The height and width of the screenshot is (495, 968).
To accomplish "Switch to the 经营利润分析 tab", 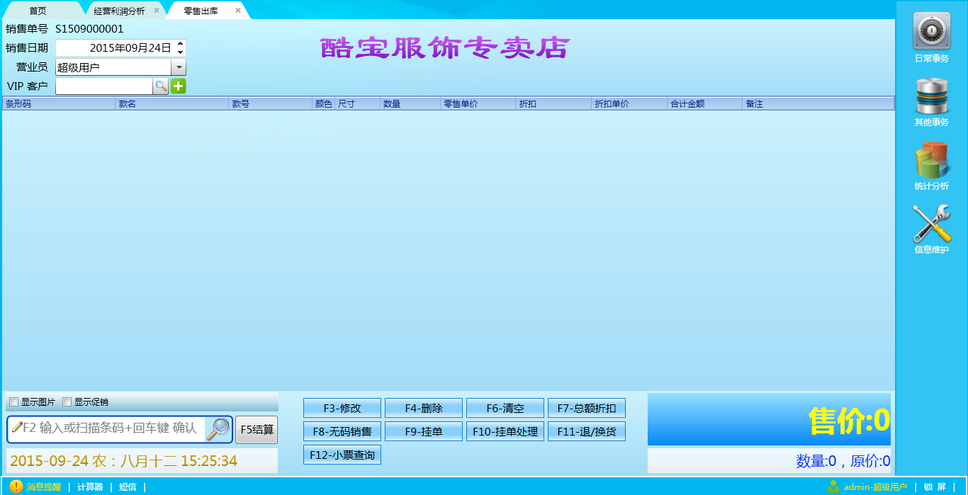I will click(119, 11).
